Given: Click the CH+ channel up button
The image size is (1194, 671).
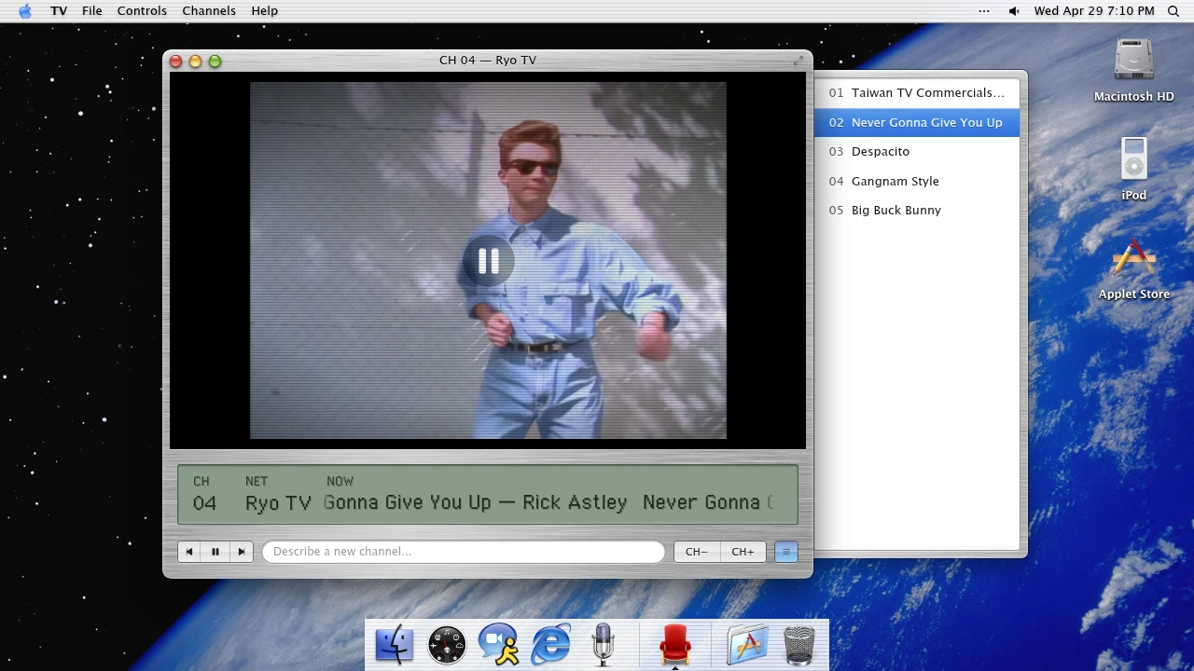Looking at the screenshot, I should [x=743, y=552].
